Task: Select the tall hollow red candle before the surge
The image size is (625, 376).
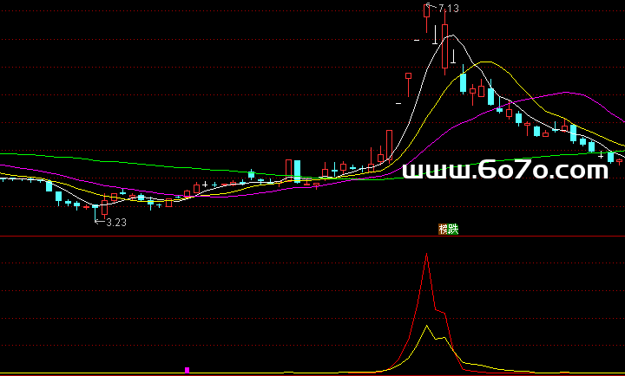Action: [x=389, y=145]
